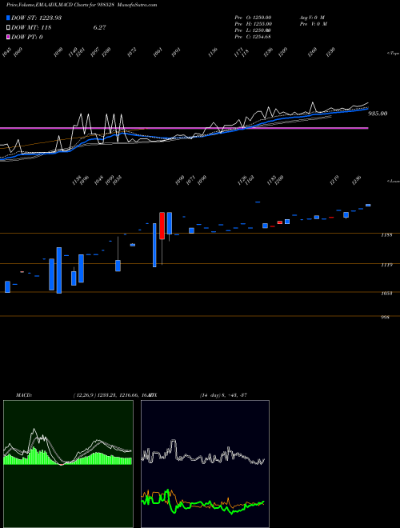Click the '(14 day) 8, +48, -37' ADX values
This screenshot has height=528, width=400.
coord(223,395)
